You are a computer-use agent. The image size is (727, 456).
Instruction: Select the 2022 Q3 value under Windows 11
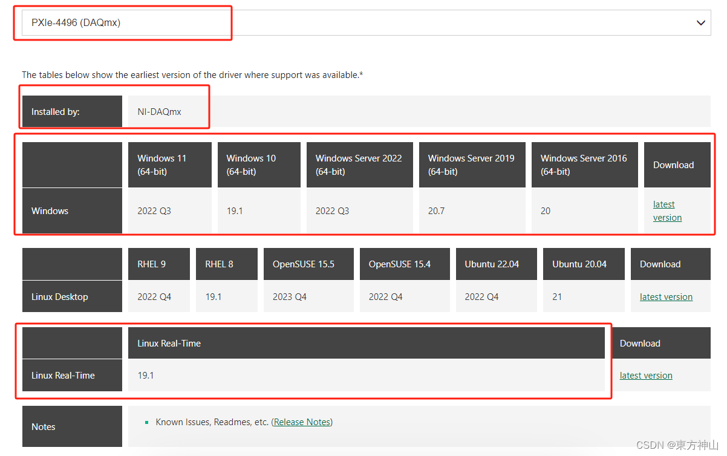(154, 211)
